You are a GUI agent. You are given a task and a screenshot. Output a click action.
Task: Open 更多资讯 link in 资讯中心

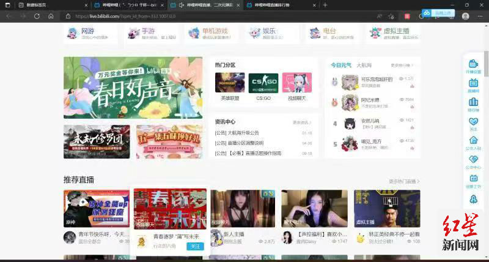pos(302,122)
